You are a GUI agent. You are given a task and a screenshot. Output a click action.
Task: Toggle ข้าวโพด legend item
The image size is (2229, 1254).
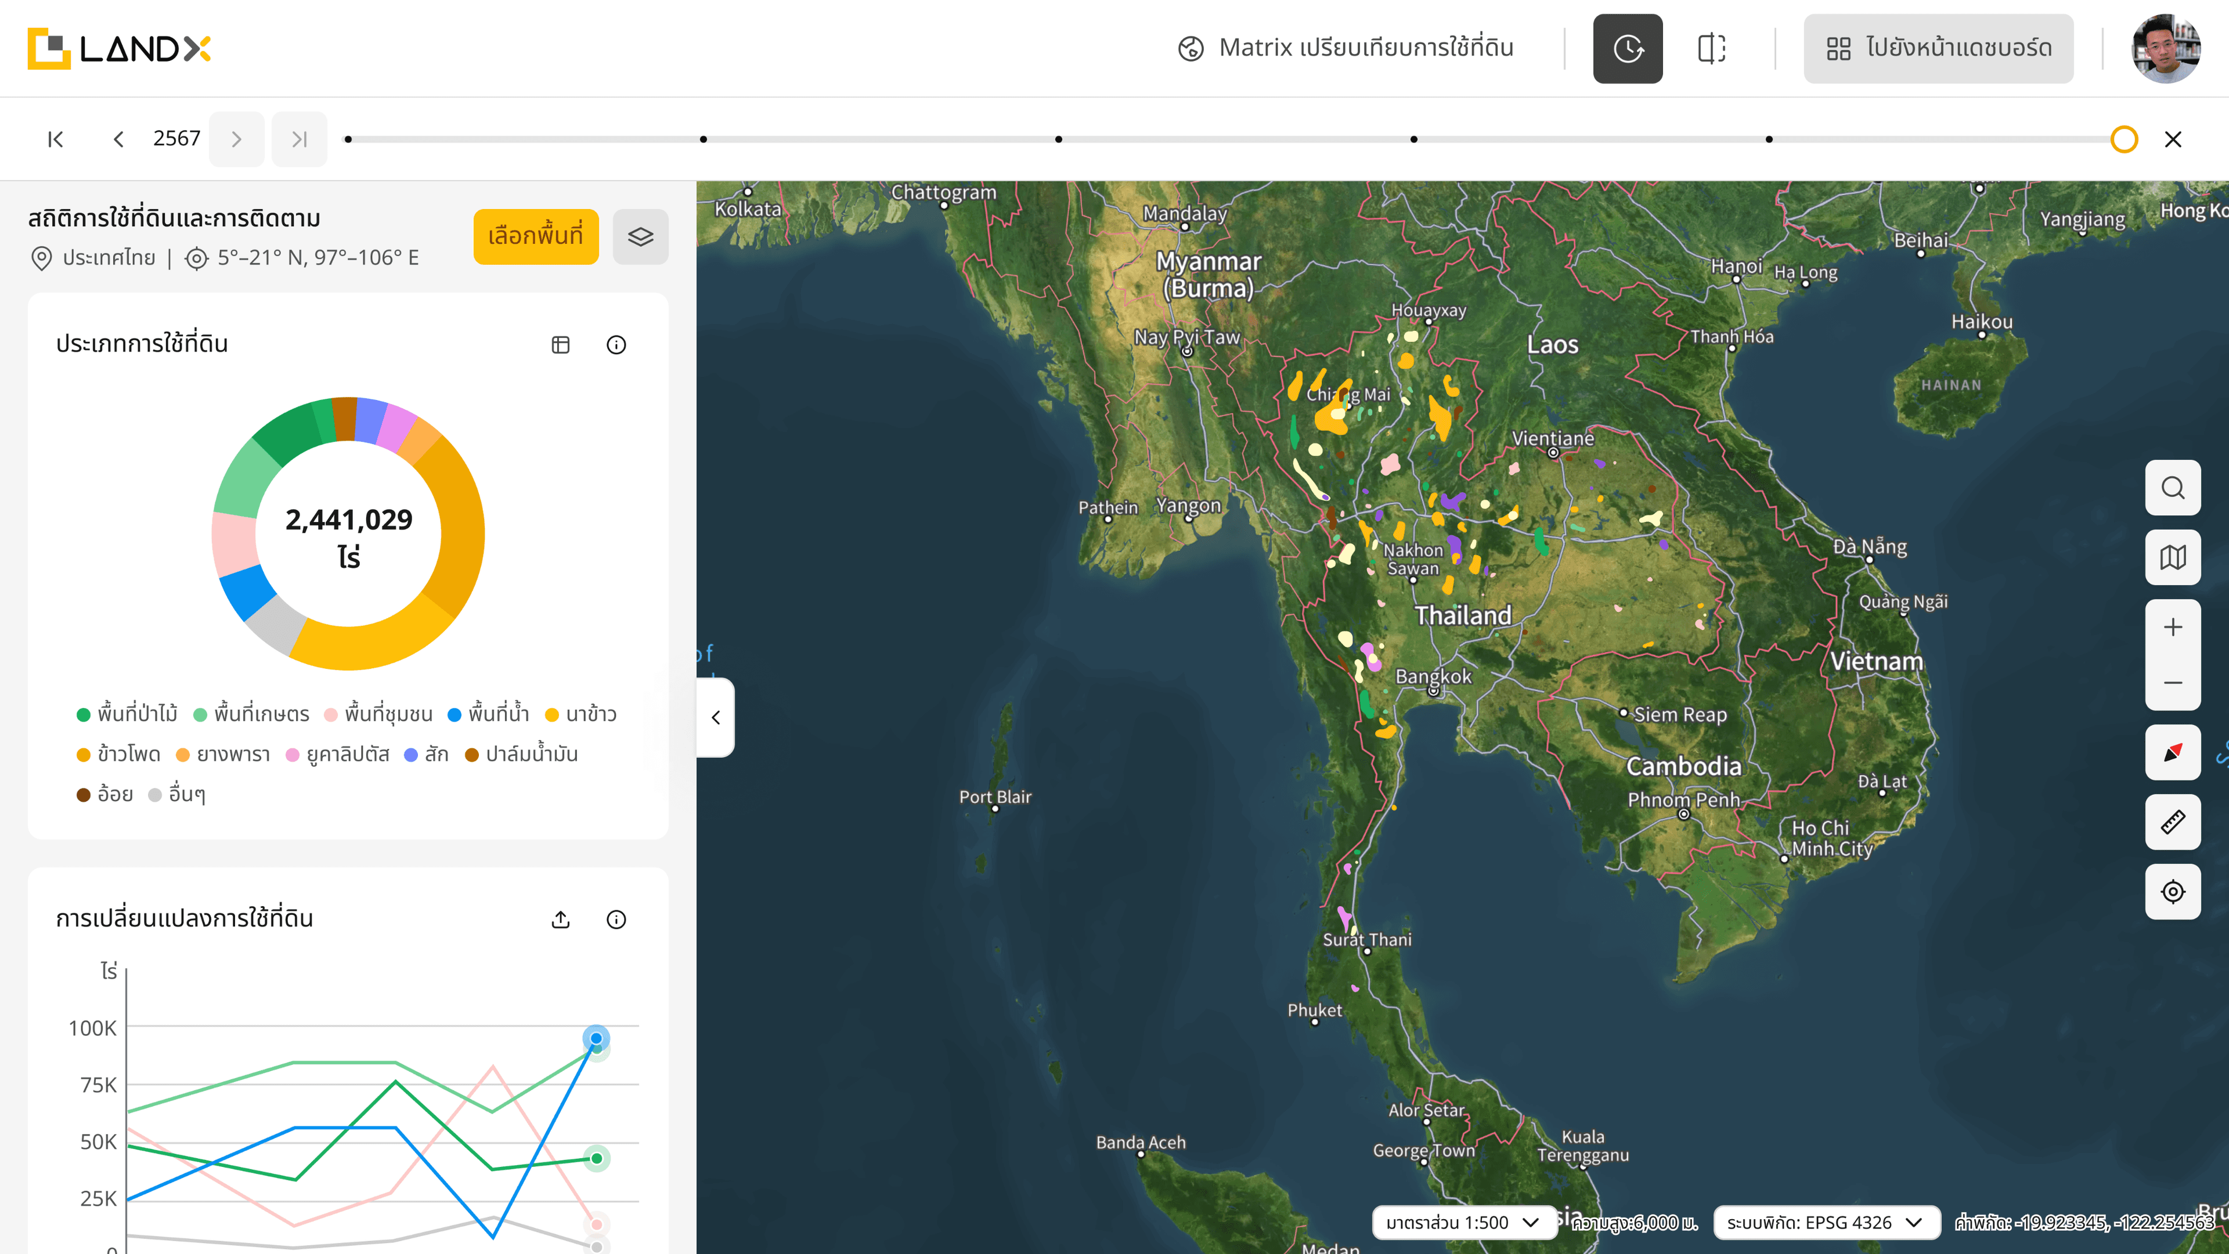[x=118, y=754]
